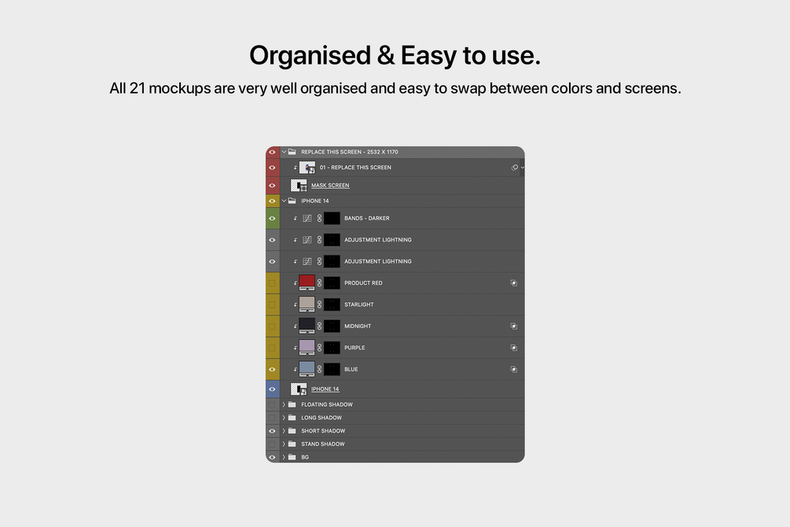790x527 pixels.
Task: Select the Mask Screen layer name
Action: (x=330, y=186)
